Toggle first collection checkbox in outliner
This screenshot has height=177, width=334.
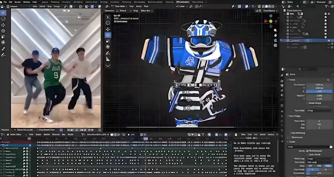click(326, 14)
